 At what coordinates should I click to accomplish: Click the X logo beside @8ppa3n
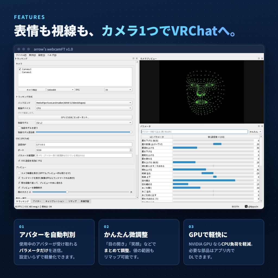pos(246,206)
